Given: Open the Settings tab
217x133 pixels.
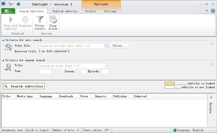Looking at the screenshot, I should [110, 11].
